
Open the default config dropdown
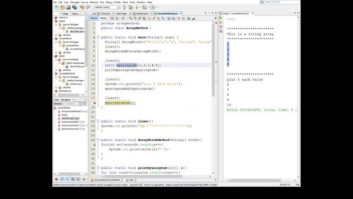tap(107, 7)
